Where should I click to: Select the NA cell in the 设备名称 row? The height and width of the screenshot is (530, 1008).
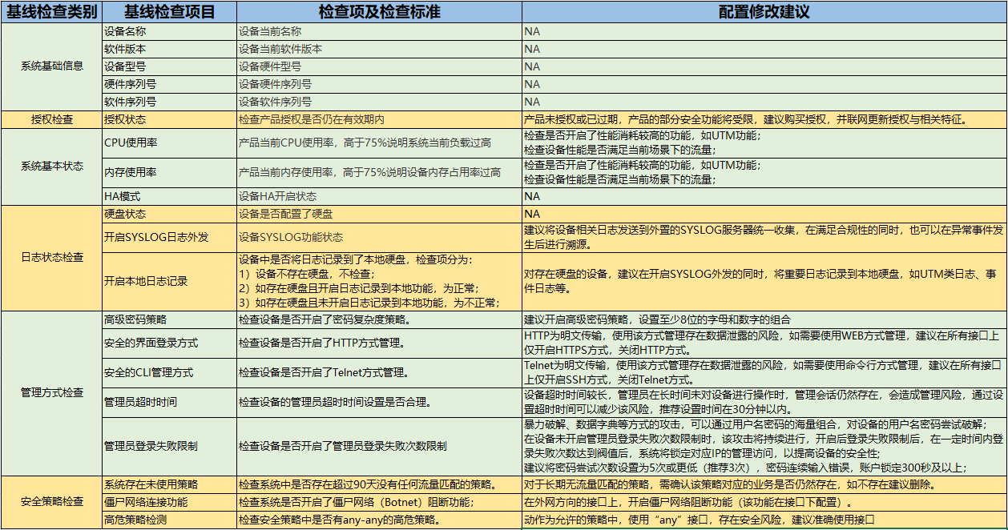(764, 31)
